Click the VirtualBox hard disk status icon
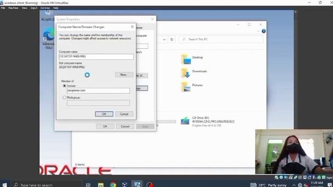 276,177
